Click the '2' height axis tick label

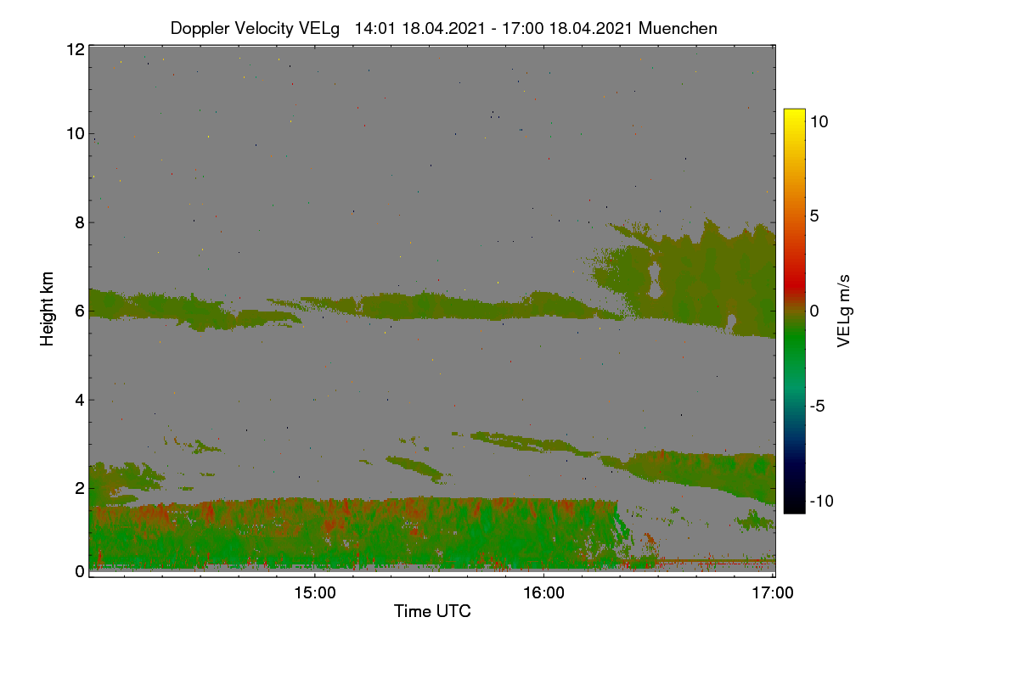pyautogui.click(x=79, y=487)
